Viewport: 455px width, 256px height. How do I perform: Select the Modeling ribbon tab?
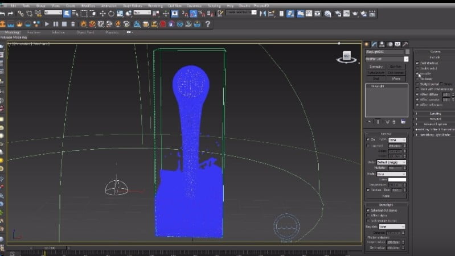tap(12, 32)
